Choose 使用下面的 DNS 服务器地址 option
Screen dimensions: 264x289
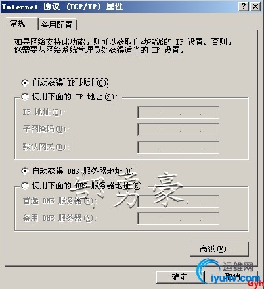(x=25, y=186)
